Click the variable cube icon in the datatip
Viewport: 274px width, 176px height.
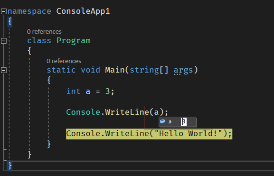pos(162,121)
